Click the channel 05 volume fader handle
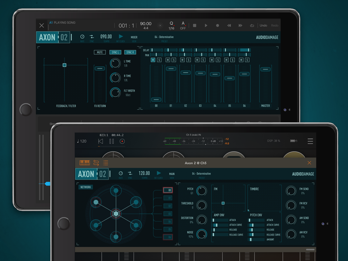Viewport: 348px width, 261px height. pyautogui.click(x=229, y=78)
